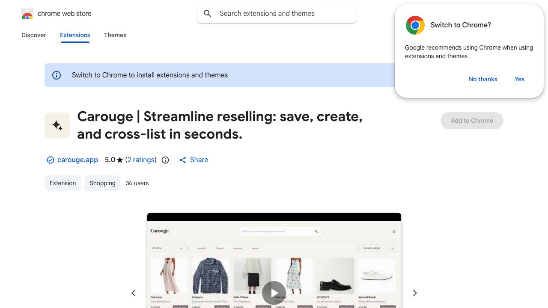The height and width of the screenshot is (308, 548).
Task: Click the search magnifier icon
Action: [x=208, y=14]
